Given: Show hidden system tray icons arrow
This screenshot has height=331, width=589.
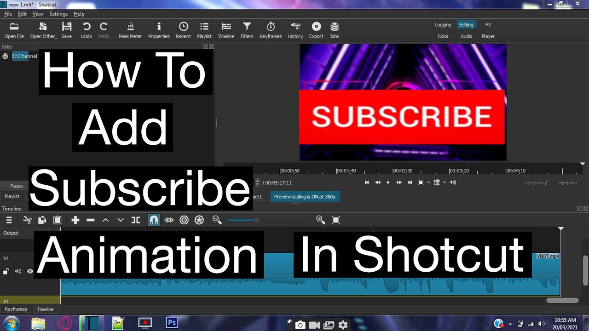Looking at the screenshot, I should (510, 323).
